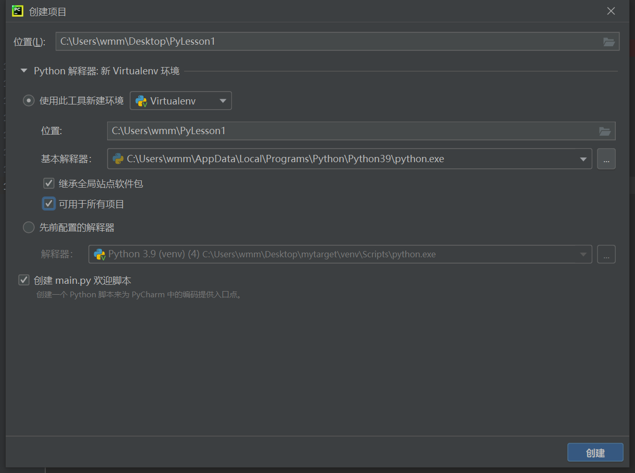Browse folder for virtualenv location field
Screen dimensions: 635x473
[604, 131]
